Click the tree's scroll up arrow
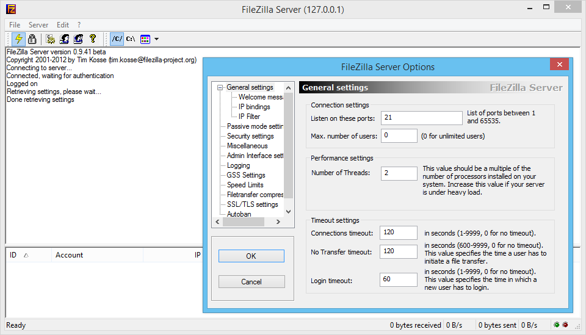The width and height of the screenshot is (586, 335). 288,88
